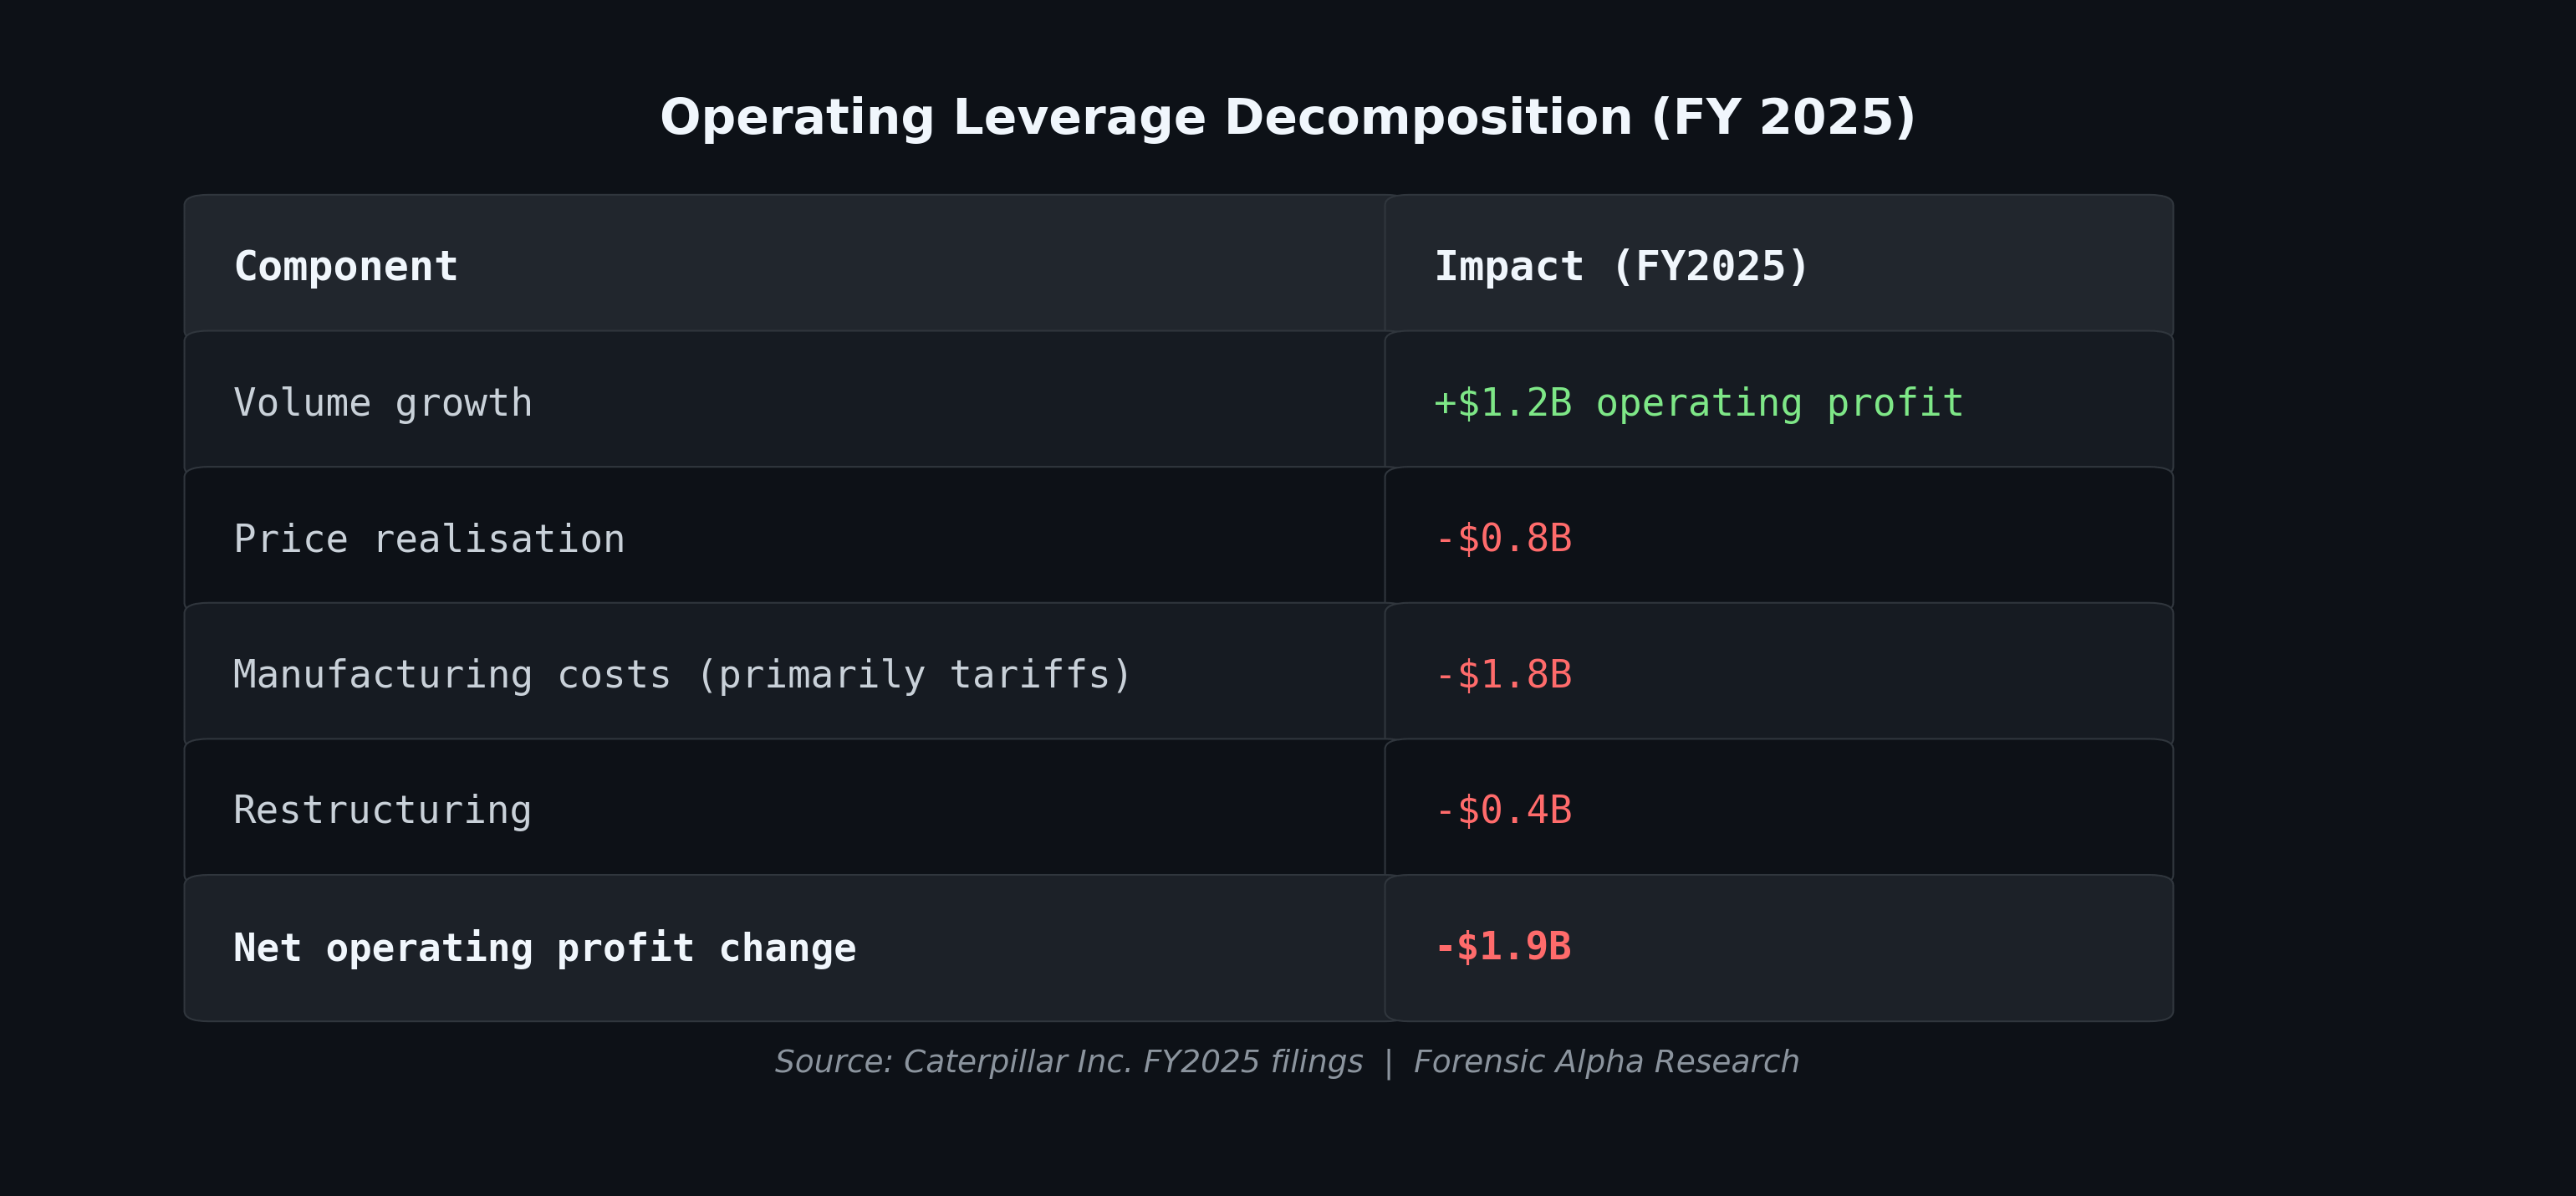Click the Volume growth row label
The width and height of the screenshot is (2576, 1196).
[383, 403]
